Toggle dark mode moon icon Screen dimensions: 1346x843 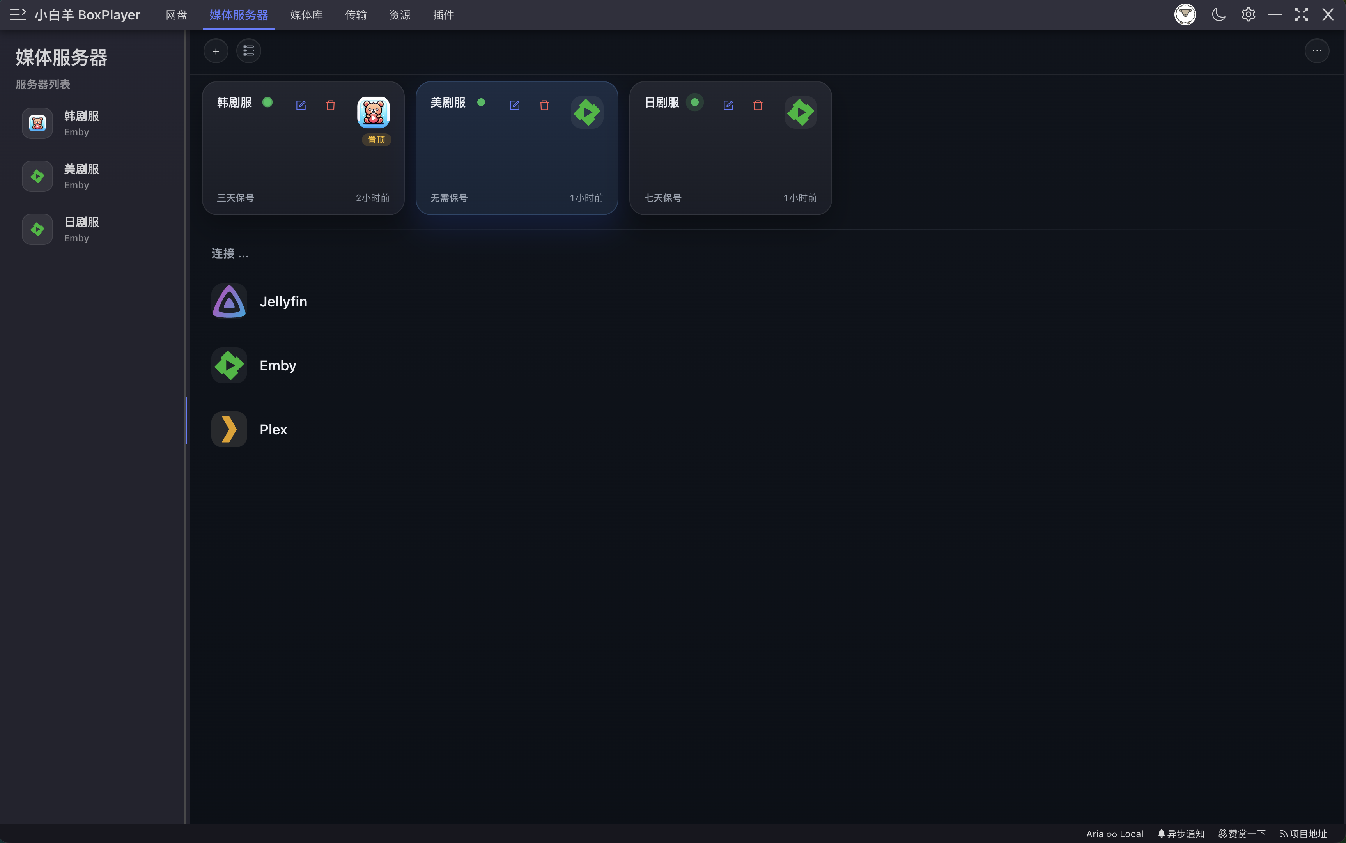[x=1218, y=14]
